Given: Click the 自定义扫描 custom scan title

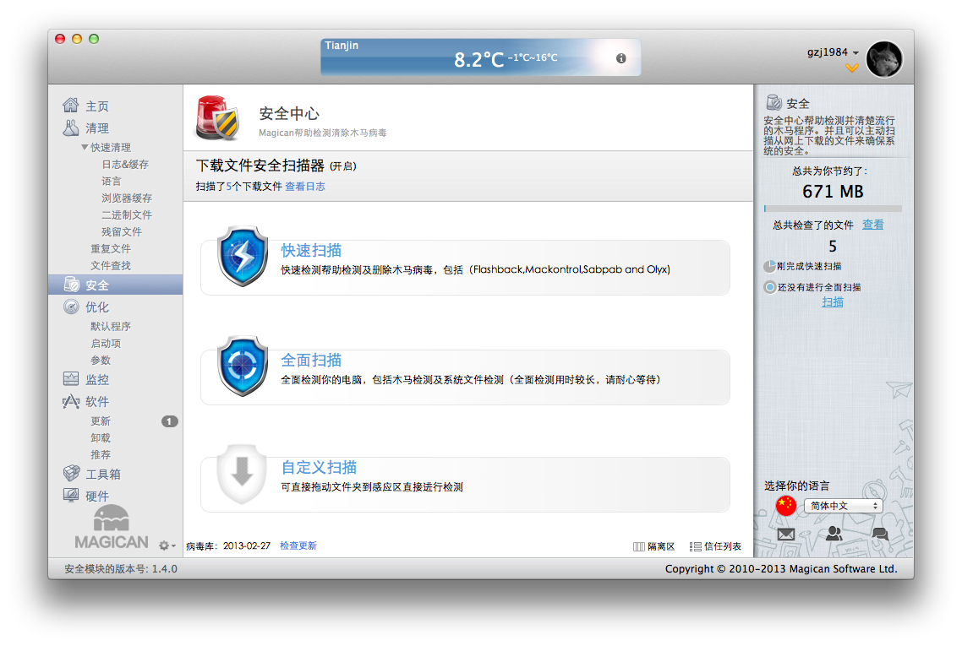Looking at the screenshot, I should click(319, 468).
